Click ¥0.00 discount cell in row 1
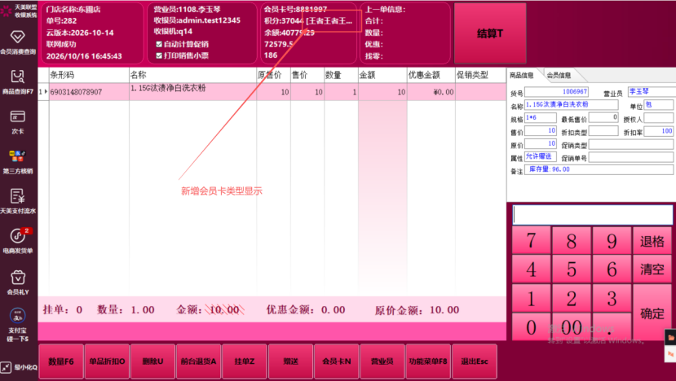 pyautogui.click(x=431, y=92)
